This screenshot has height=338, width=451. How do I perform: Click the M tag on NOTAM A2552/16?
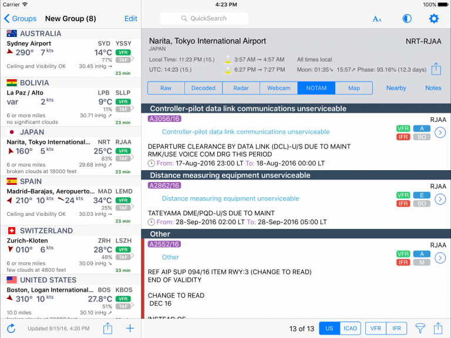[422, 262]
